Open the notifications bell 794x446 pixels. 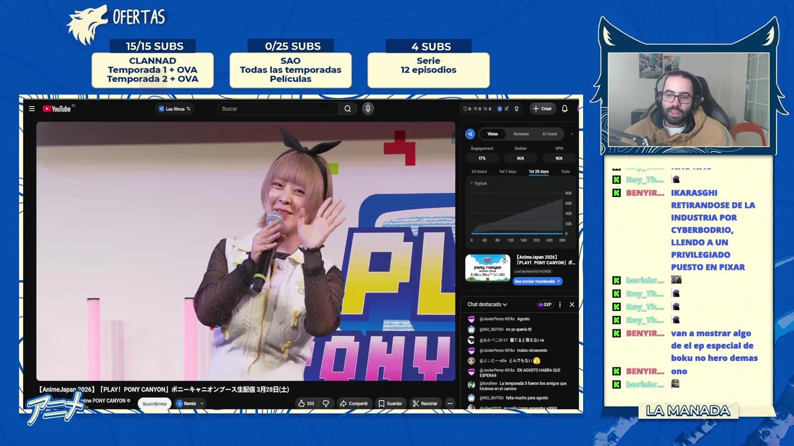(x=564, y=109)
